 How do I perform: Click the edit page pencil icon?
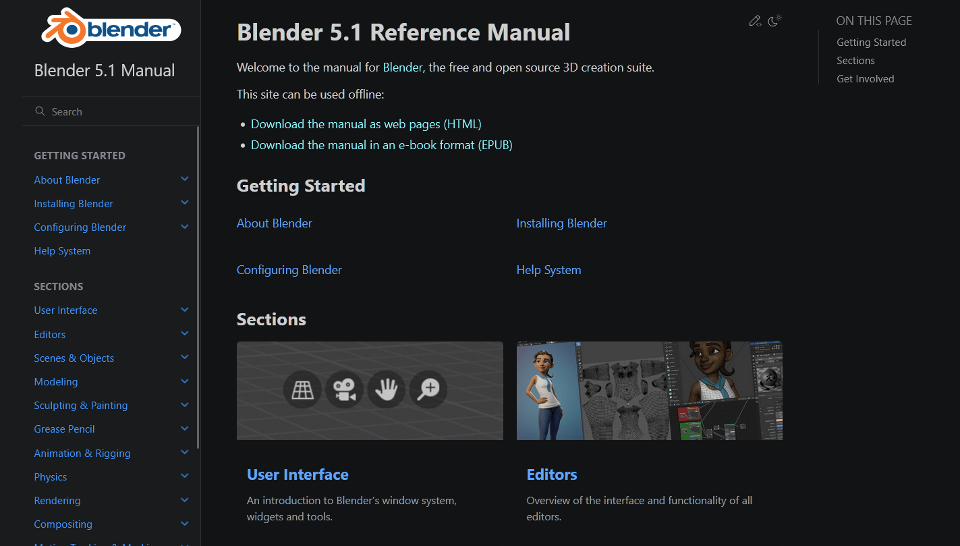[x=755, y=21]
